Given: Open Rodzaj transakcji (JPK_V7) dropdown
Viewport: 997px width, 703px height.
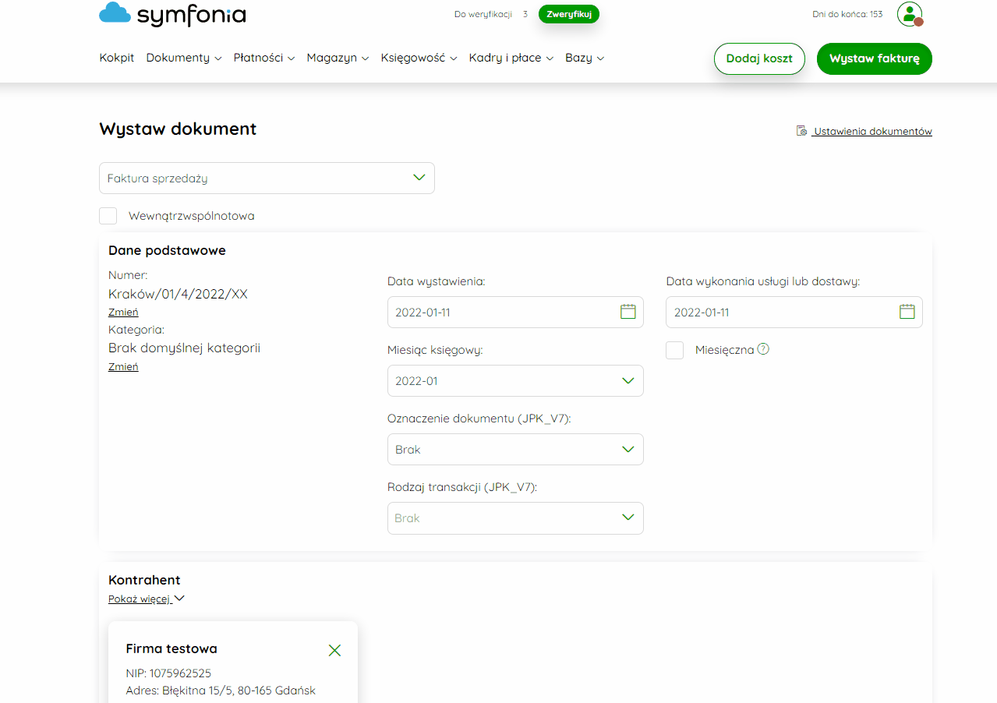Looking at the screenshot, I should click(515, 518).
